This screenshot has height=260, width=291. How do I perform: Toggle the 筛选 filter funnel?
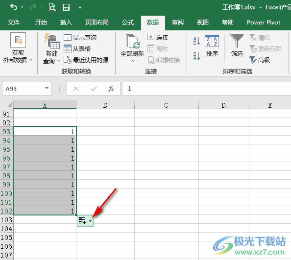point(237,46)
